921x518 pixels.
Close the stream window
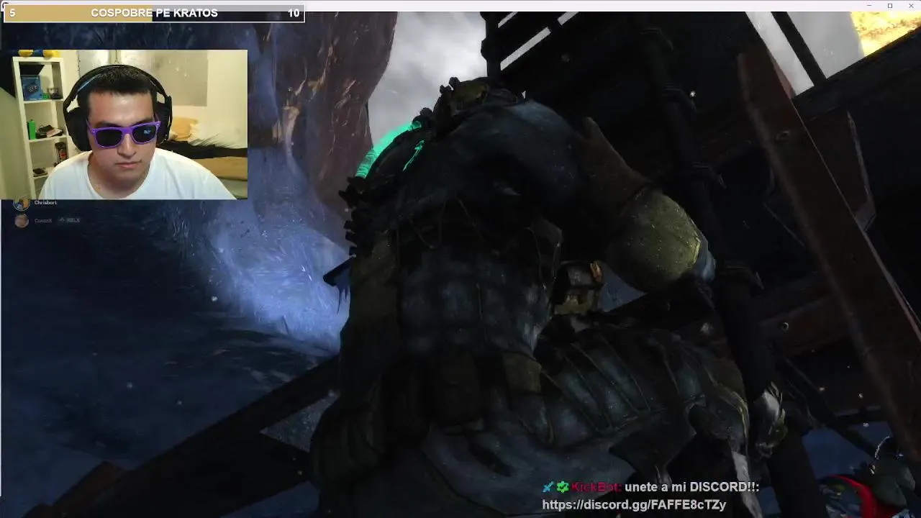[x=910, y=6]
